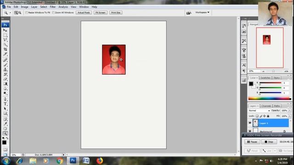Image resolution: width=294 pixels, height=165 pixels.
Task: Open the Normal blending mode dropdown
Action: tap(259, 110)
